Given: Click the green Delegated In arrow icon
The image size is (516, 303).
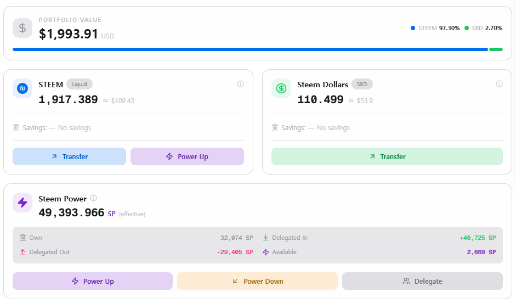Looking at the screenshot, I should point(265,238).
